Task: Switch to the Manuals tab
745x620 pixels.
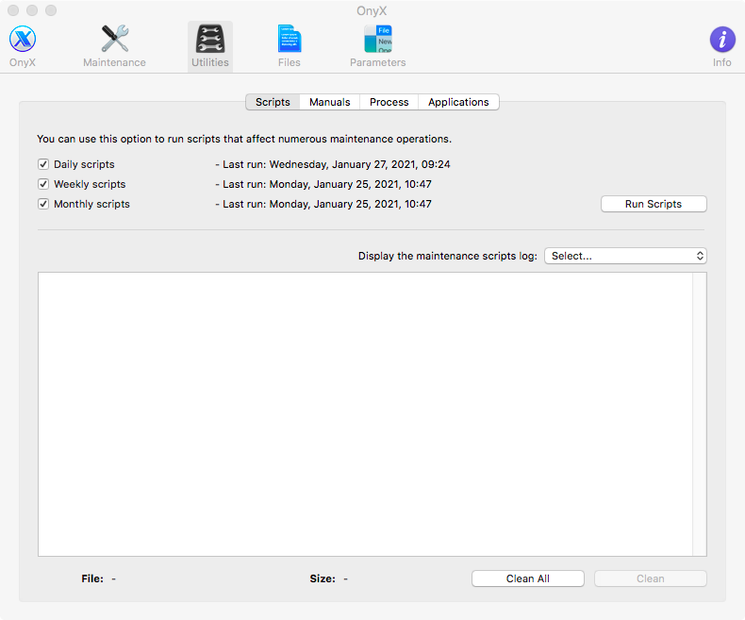Action: (x=330, y=102)
